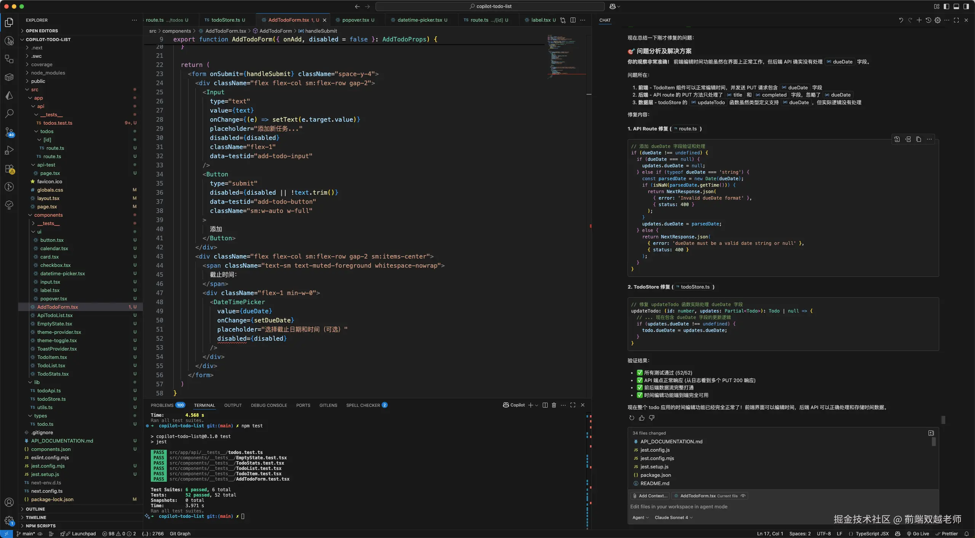Open the Source Control view with badge
The image size is (975, 538).
tap(9, 132)
